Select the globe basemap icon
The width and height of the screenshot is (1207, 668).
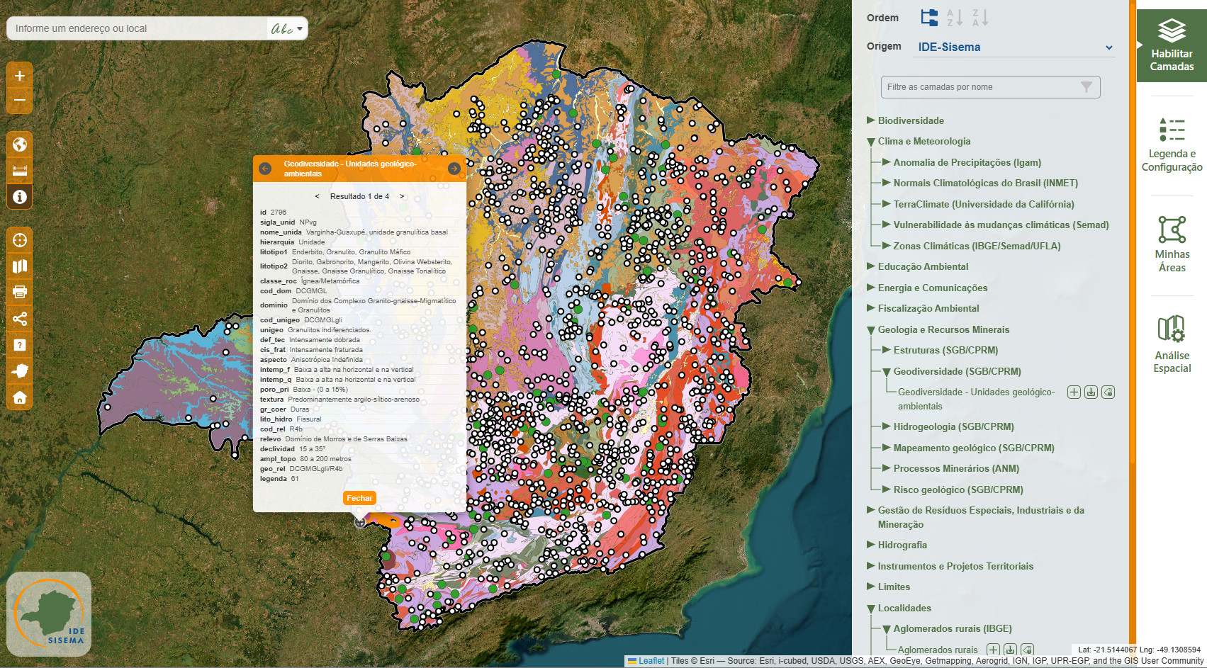point(20,145)
